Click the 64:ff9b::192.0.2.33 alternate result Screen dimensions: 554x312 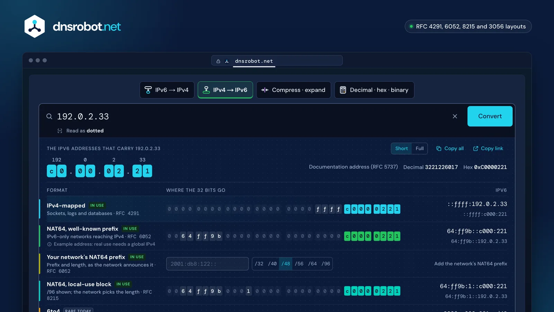(479, 241)
